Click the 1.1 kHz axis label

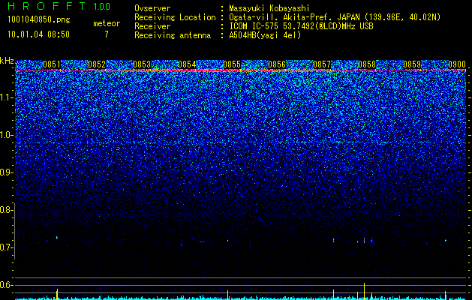tap(7, 97)
